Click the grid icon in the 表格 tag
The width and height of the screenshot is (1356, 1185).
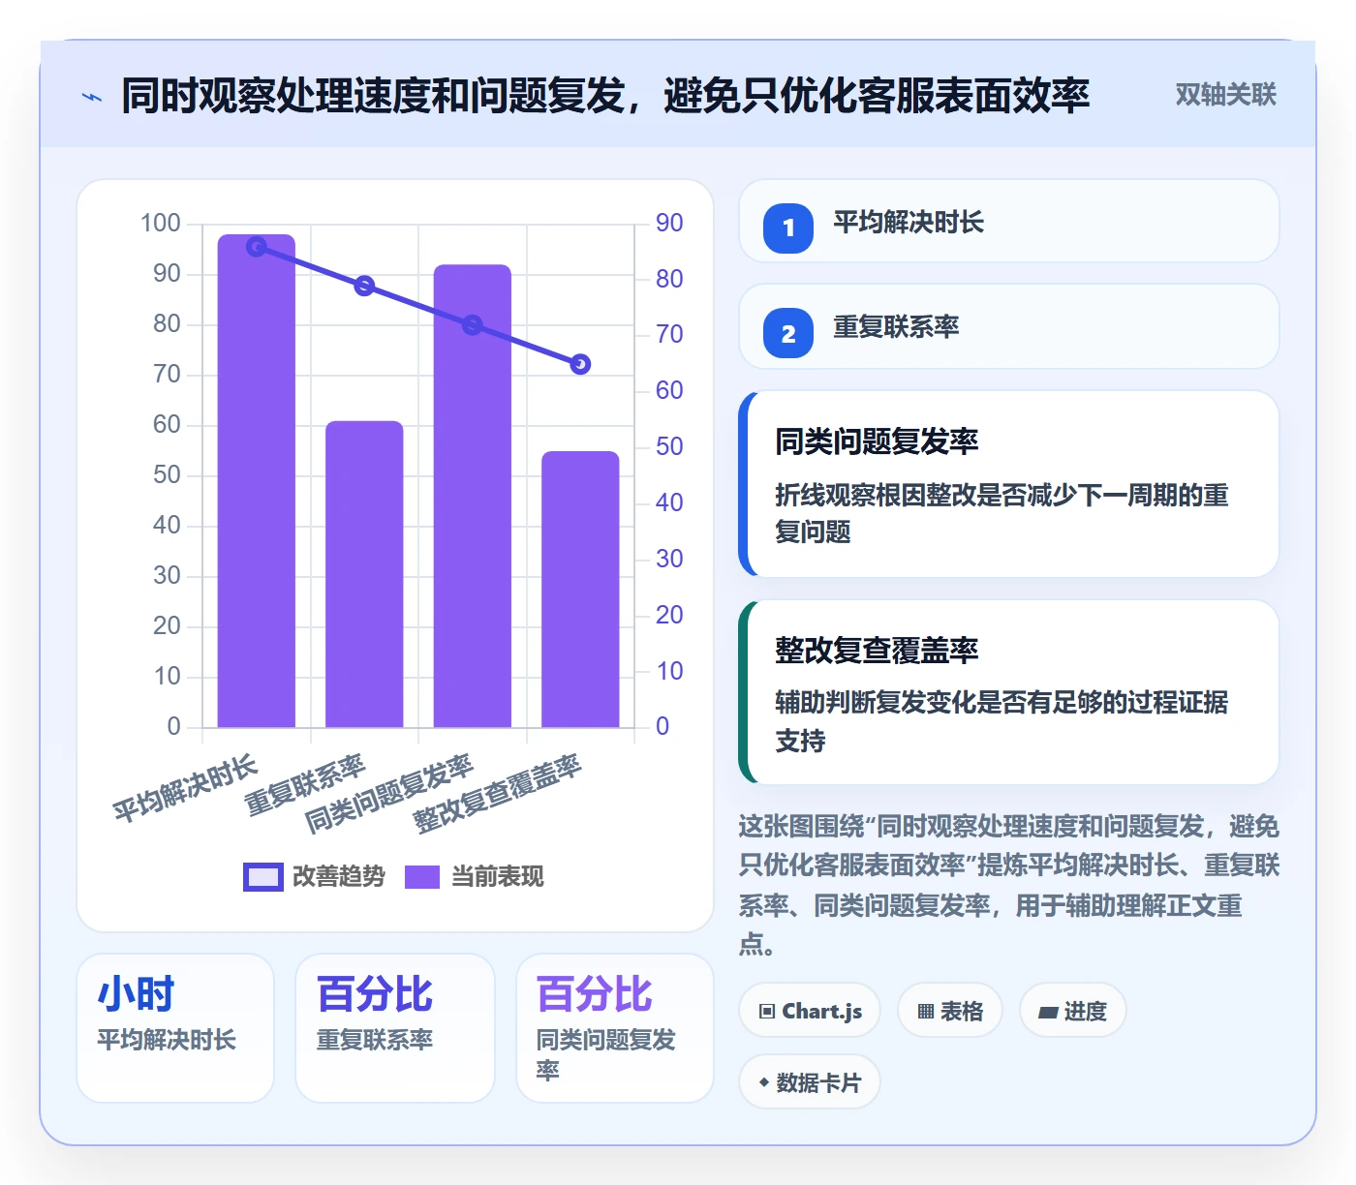(x=926, y=1012)
